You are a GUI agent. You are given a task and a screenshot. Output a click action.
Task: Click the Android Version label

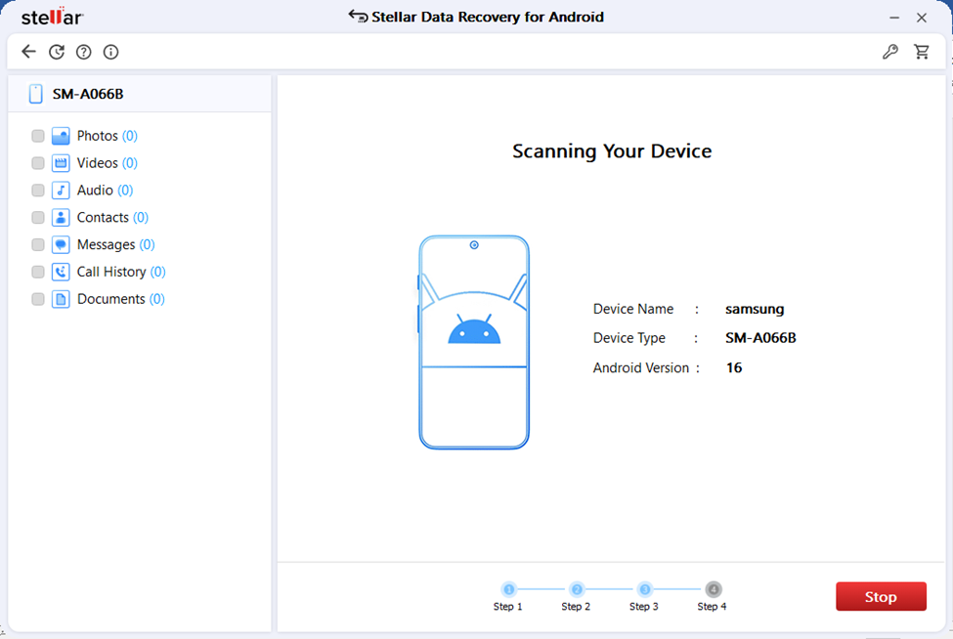[640, 367]
